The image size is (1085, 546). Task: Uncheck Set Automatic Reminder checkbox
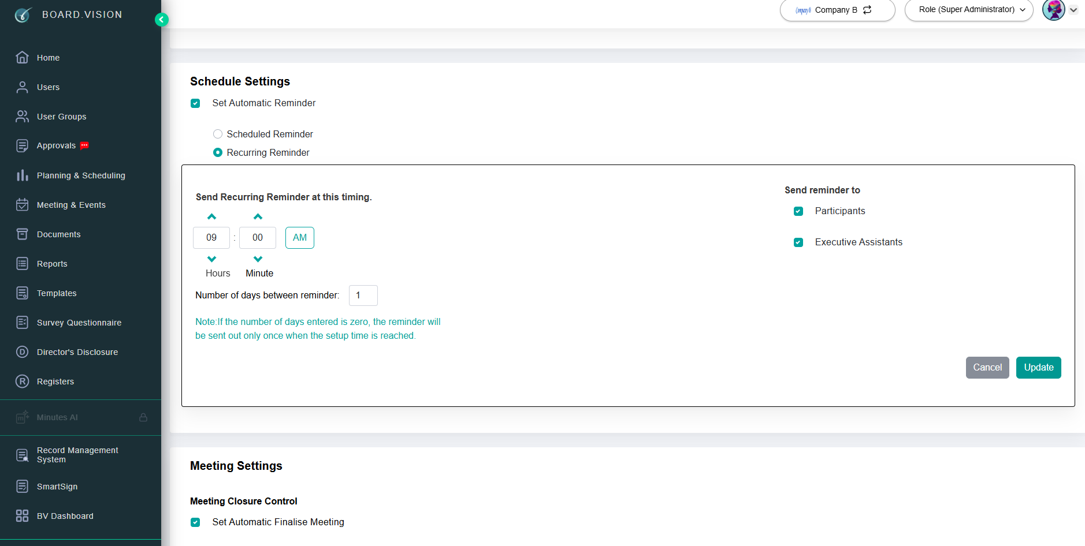coord(195,103)
